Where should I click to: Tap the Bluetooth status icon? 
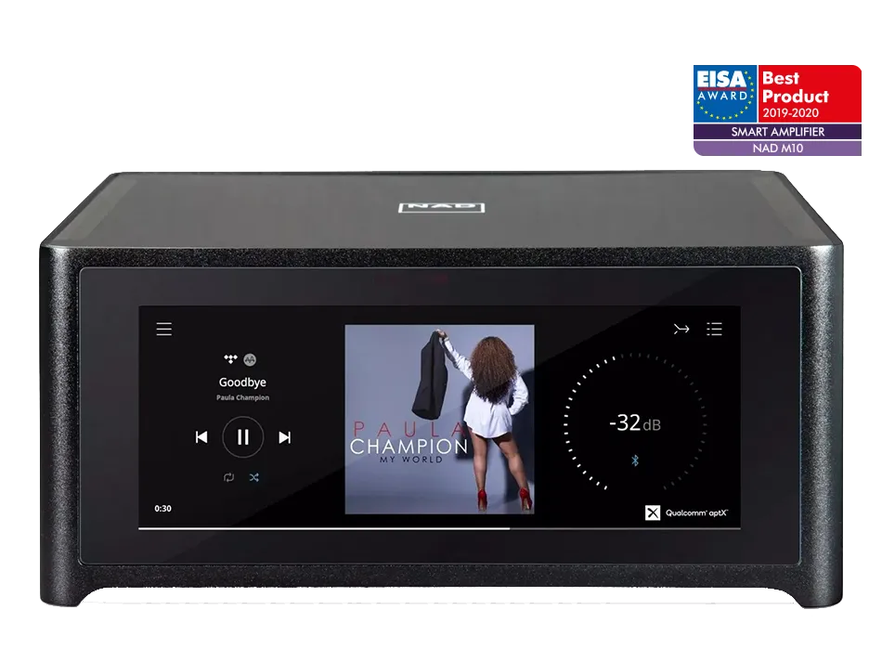634,460
